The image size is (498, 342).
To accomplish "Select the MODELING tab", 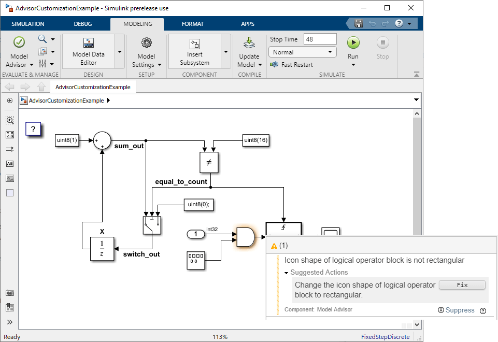I will point(137,24).
